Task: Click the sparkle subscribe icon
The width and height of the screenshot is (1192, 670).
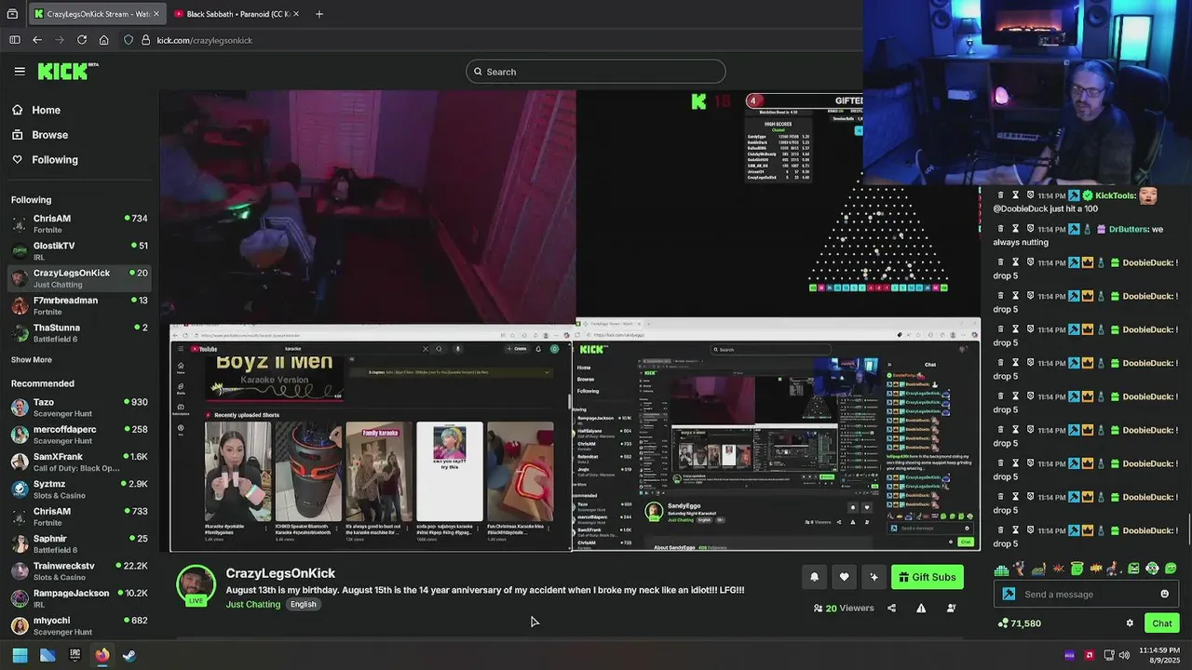Action: (x=874, y=577)
